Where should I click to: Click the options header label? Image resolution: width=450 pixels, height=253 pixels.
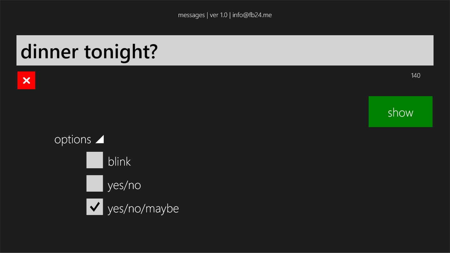point(72,139)
